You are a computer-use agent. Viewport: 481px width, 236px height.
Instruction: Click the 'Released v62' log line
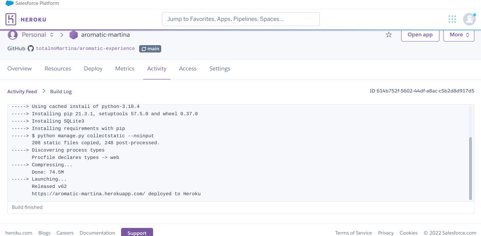pos(49,186)
